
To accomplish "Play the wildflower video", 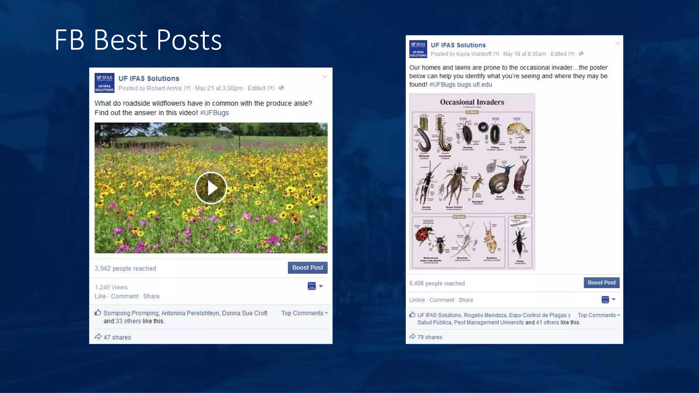I will 211,188.
